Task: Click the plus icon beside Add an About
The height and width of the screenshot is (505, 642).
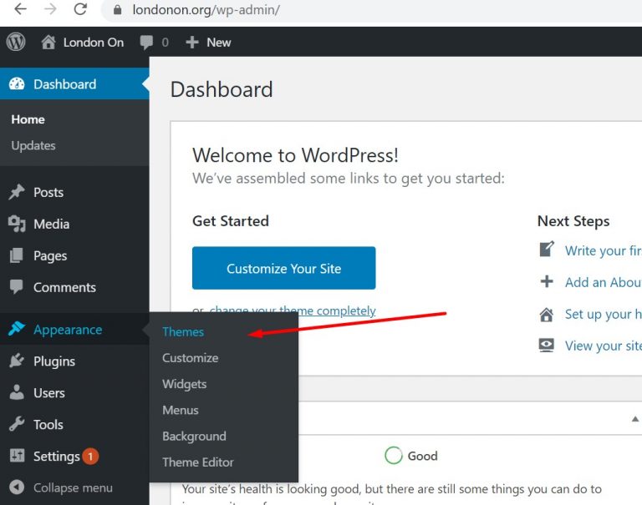Action: pyautogui.click(x=547, y=281)
